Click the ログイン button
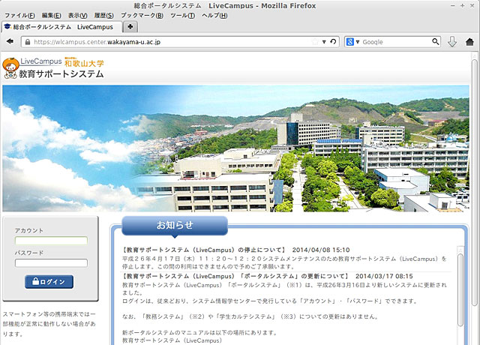The width and height of the screenshot is (480, 345). coord(49,282)
